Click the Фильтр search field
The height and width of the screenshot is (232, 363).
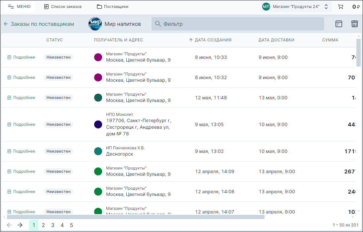[x=238, y=24]
